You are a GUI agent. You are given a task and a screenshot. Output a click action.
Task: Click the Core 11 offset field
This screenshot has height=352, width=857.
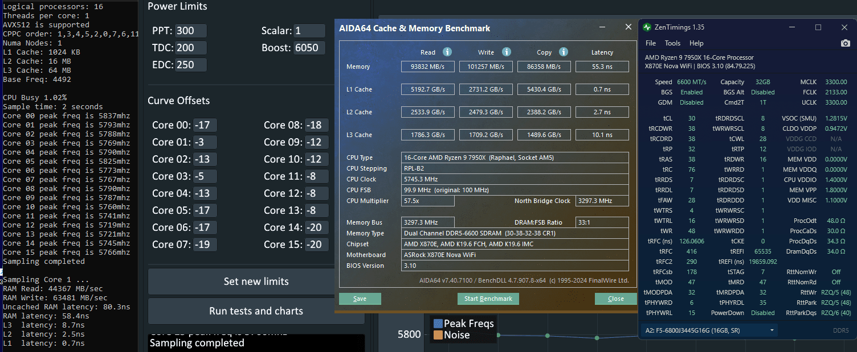coord(317,176)
